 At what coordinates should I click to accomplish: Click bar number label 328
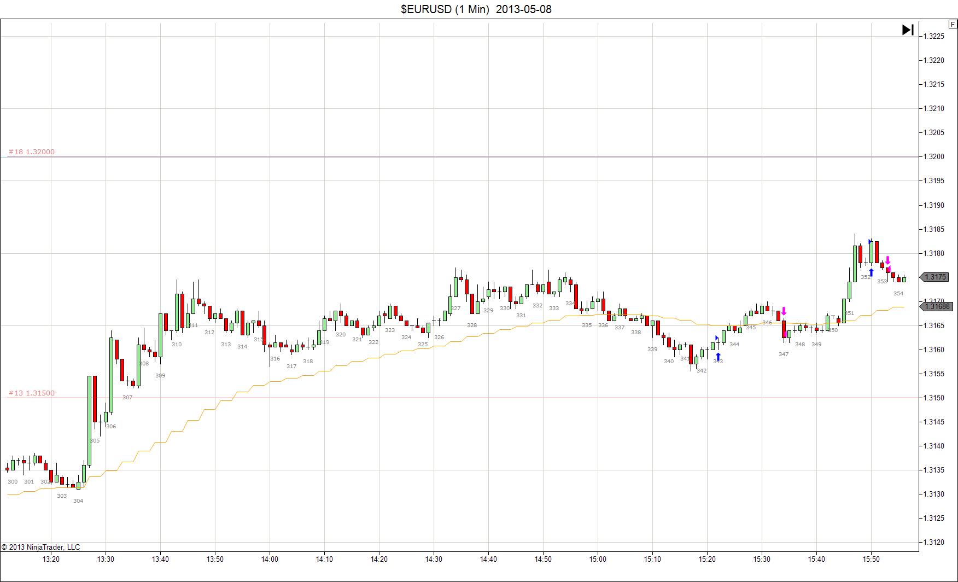click(472, 325)
